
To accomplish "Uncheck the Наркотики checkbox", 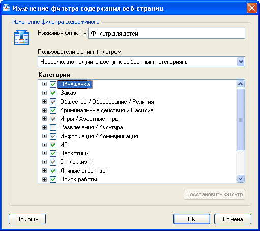I will (x=53, y=153).
